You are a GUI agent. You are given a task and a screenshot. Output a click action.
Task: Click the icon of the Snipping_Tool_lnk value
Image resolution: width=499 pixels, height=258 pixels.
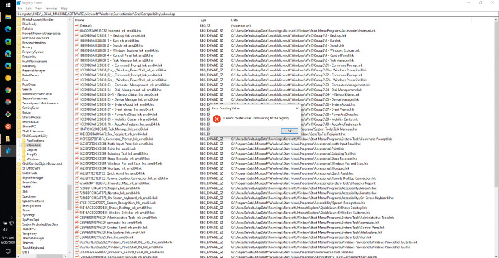pos(77,154)
